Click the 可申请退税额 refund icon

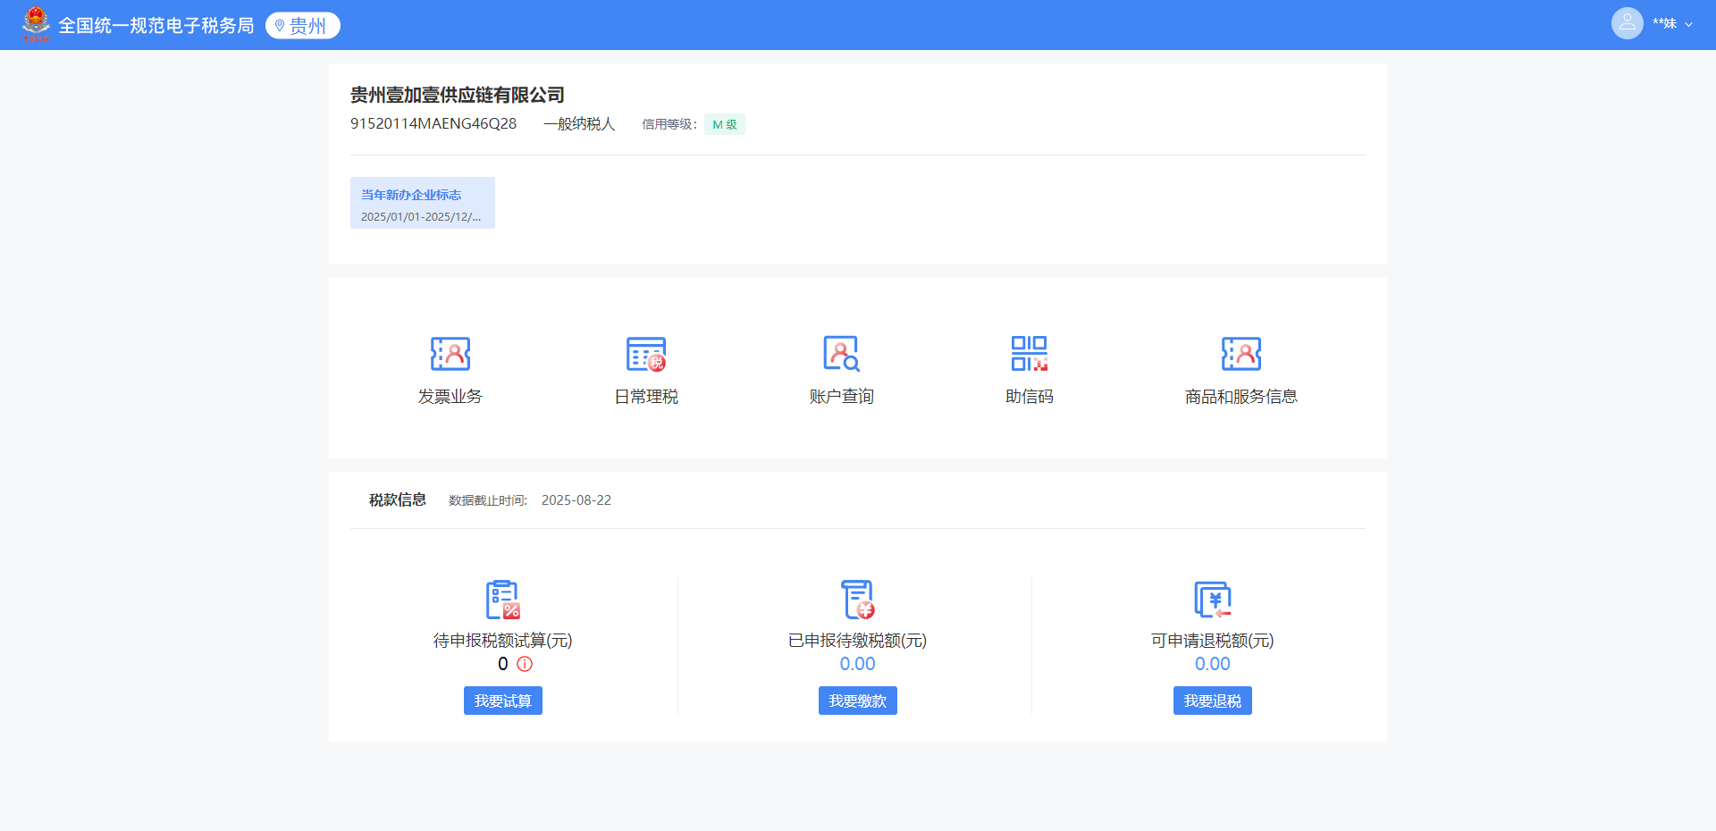(1212, 600)
